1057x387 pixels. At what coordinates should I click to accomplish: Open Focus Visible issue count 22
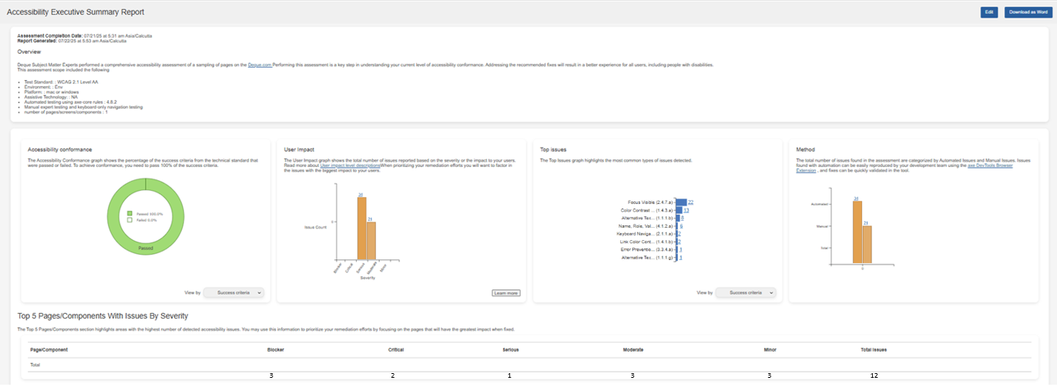pyautogui.click(x=691, y=202)
